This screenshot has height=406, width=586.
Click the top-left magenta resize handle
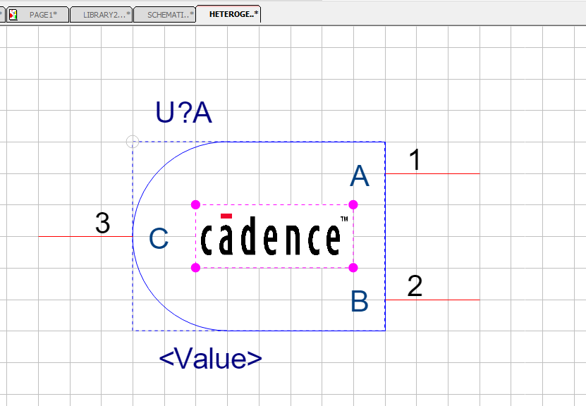(x=195, y=204)
